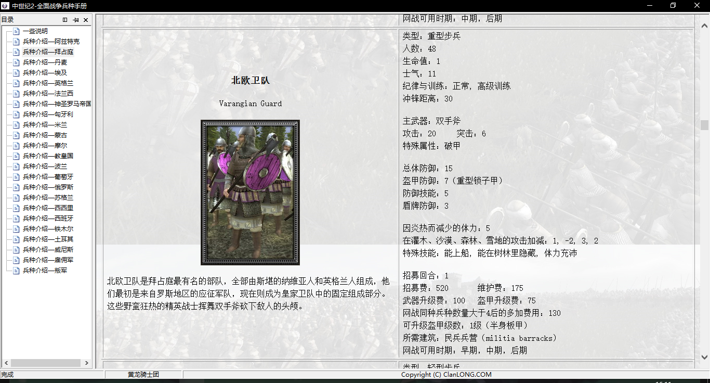Open the 兵种介绍—匈牙利 entry
Image resolution: width=710 pixels, height=383 pixels.
tap(48, 114)
